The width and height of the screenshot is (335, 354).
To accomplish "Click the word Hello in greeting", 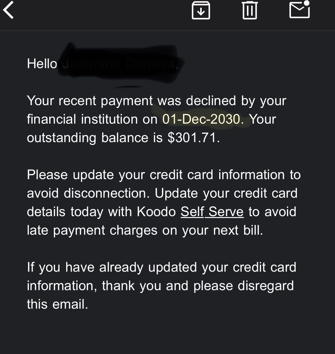I will pos(42,64).
